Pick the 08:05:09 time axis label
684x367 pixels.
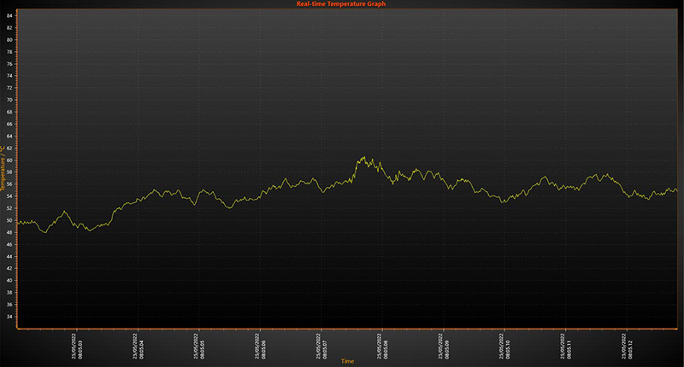coord(444,347)
